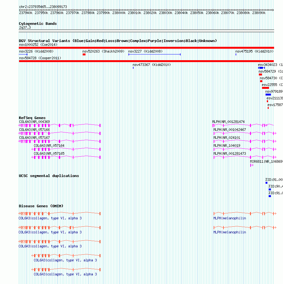Open the MLPH|NM_001281473 transcript label
This screenshot has height=284, width=283.
[x=230, y=154]
